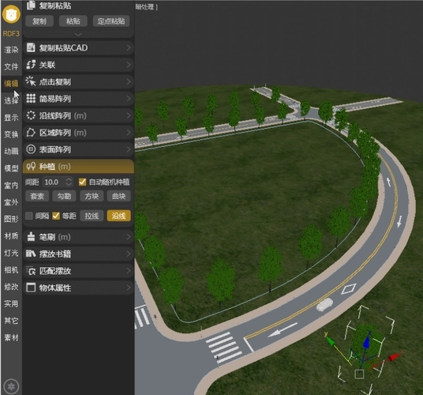The height and width of the screenshot is (395, 423).
Task: Open the 渲染 sidebar tab
Action: (11, 50)
